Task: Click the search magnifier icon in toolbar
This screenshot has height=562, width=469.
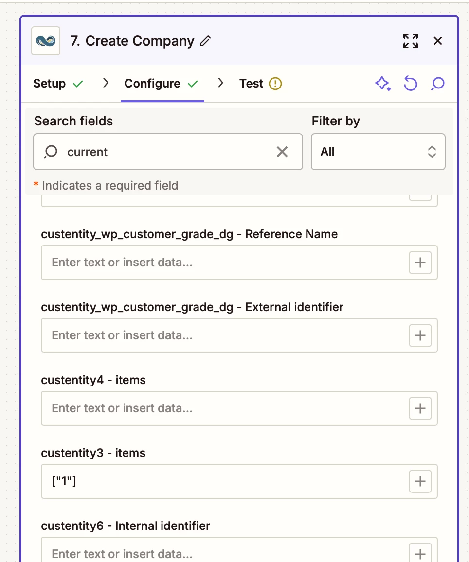Action: 438,84
